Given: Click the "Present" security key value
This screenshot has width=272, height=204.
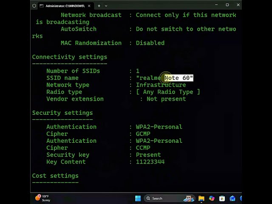Looking at the screenshot, I should click(x=148, y=155).
